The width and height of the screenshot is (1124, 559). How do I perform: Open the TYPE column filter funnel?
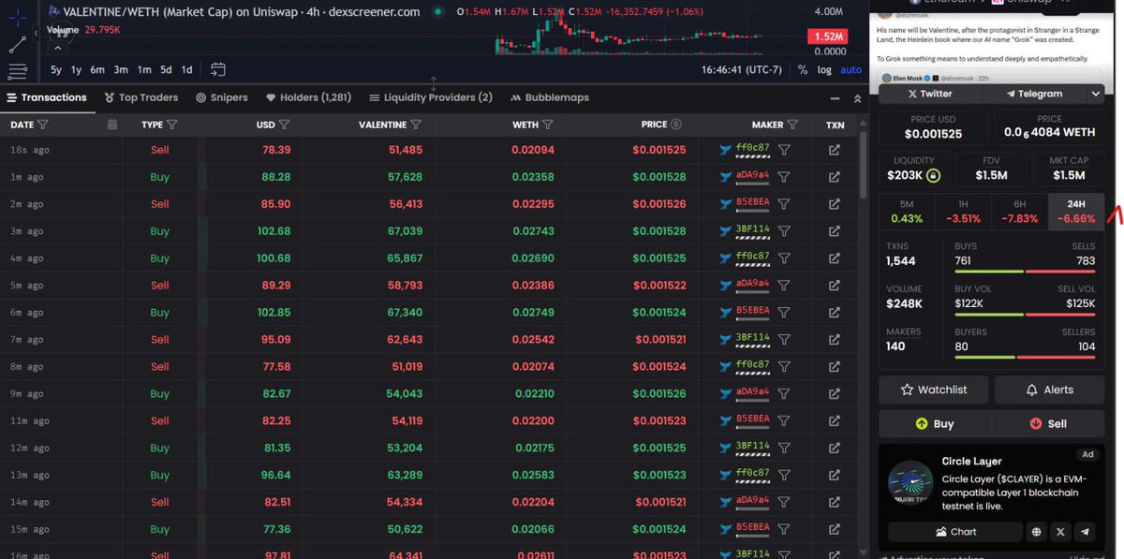click(171, 125)
